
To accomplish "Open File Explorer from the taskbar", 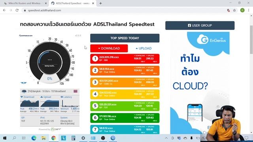I will 43,138.
